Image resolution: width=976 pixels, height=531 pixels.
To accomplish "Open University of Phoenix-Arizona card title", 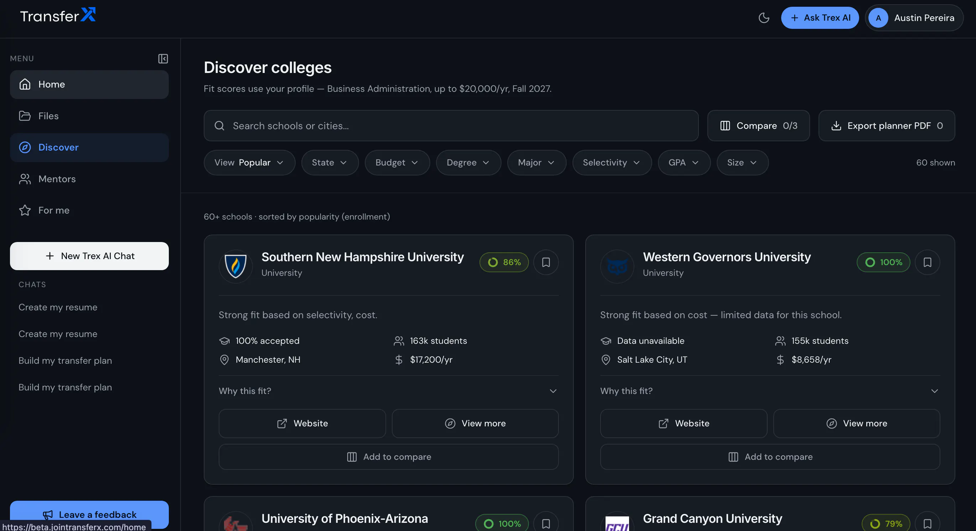I will pyautogui.click(x=345, y=519).
